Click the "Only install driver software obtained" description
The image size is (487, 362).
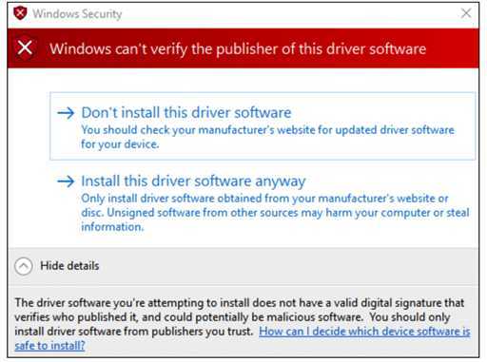click(x=275, y=213)
